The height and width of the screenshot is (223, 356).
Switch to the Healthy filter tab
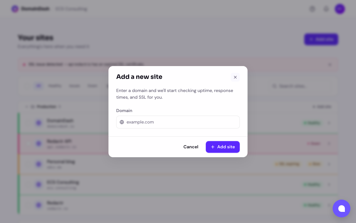tap(55, 86)
